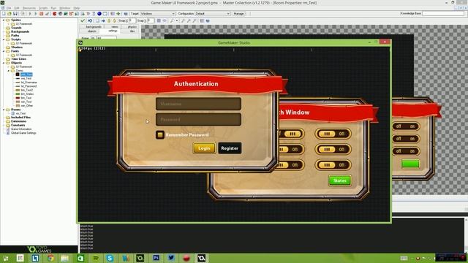Screen dimensions: 468x263
Task: Click the red Stop icon in main toolbar
Action: coord(41,13)
